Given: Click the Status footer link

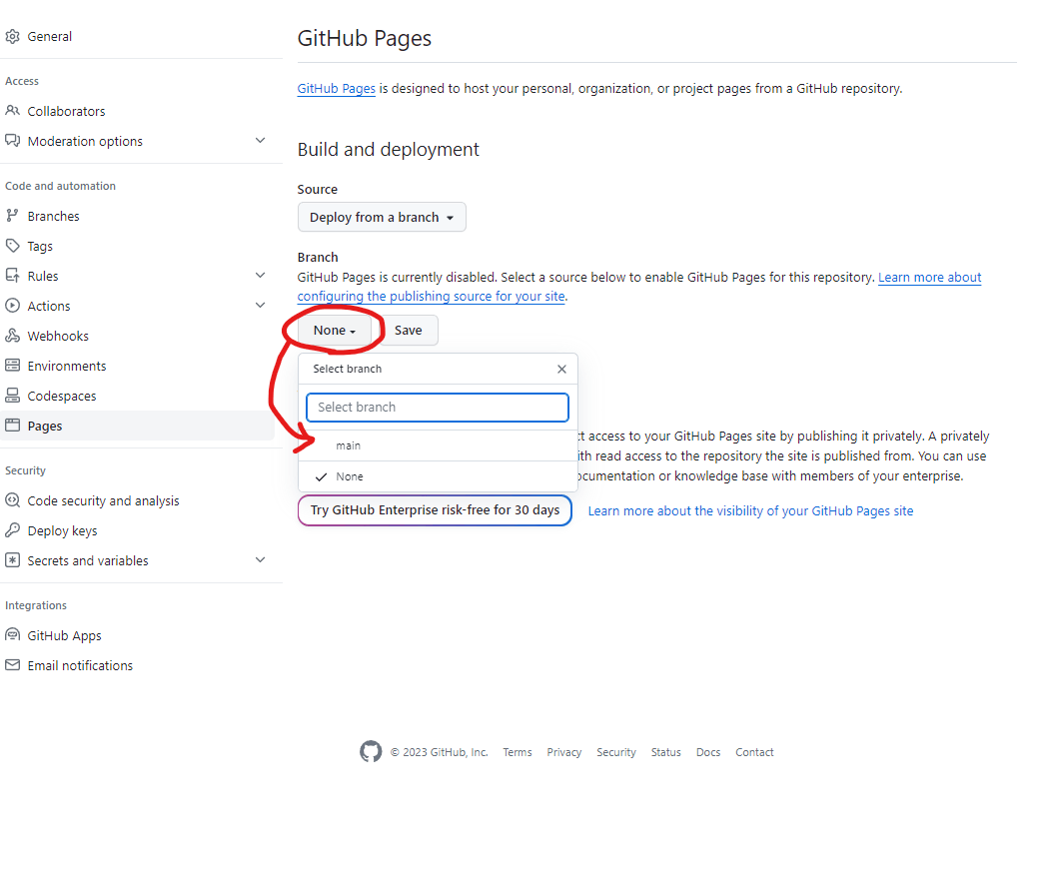Looking at the screenshot, I should 665,752.
